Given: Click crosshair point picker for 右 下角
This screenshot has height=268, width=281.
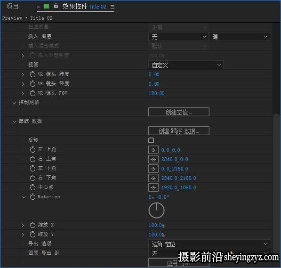Looking at the screenshot, I should [153, 178].
